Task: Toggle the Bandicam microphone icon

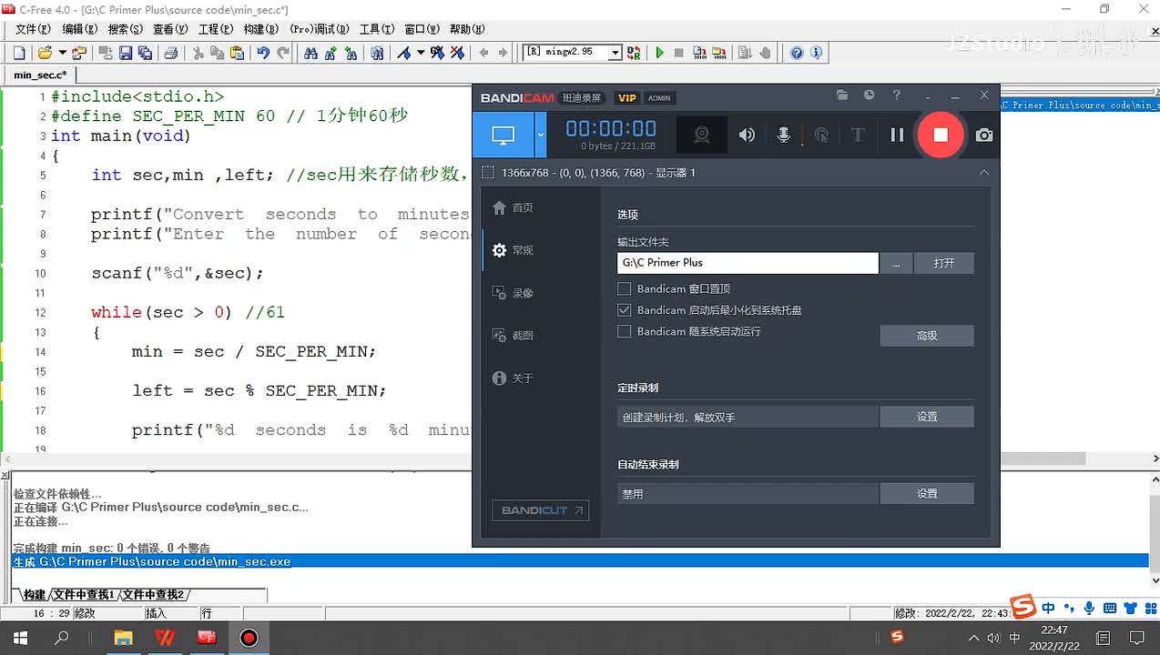Action: coord(783,135)
